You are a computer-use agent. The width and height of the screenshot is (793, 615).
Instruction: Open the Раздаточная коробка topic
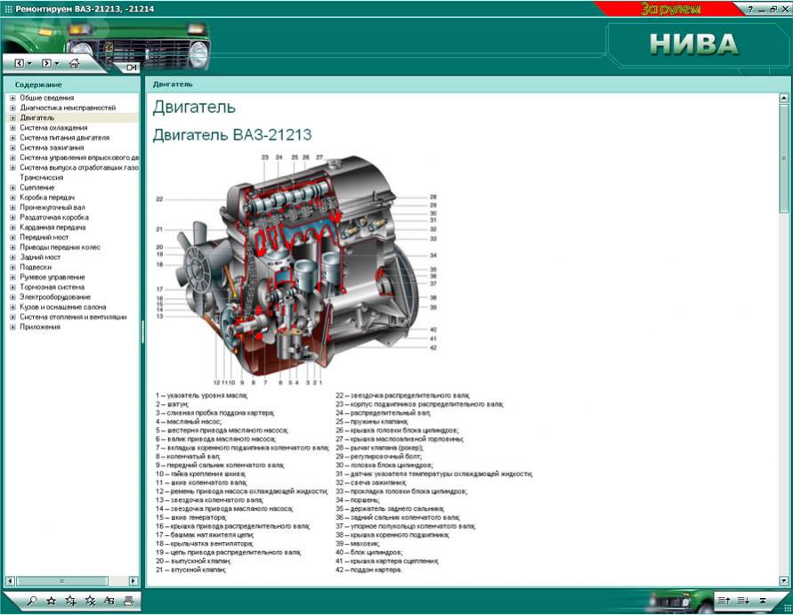(54, 217)
